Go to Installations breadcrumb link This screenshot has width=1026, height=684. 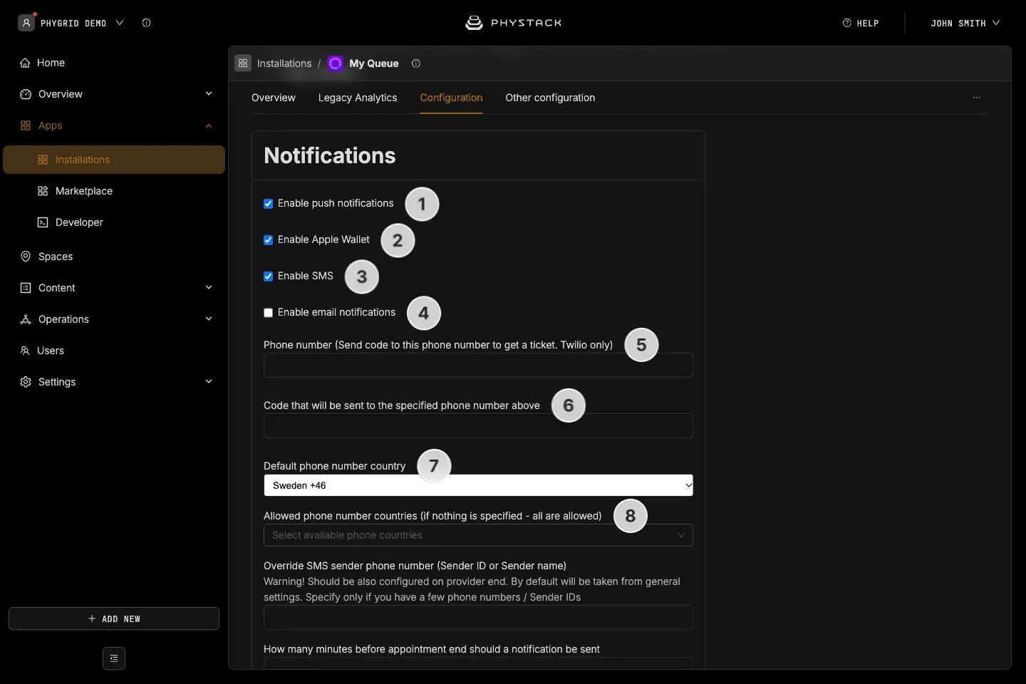[284, 63]
